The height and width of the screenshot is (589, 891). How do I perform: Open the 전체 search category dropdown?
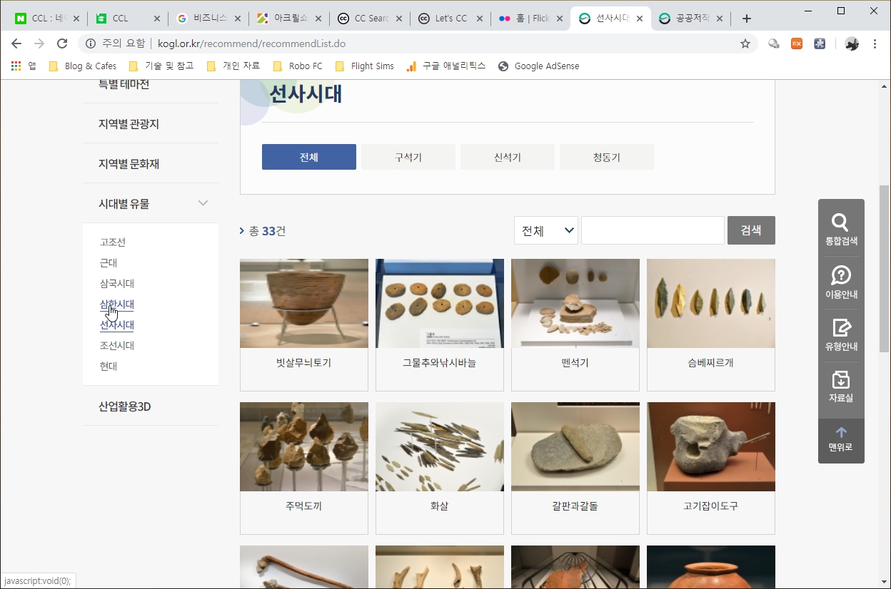point(546,230)
